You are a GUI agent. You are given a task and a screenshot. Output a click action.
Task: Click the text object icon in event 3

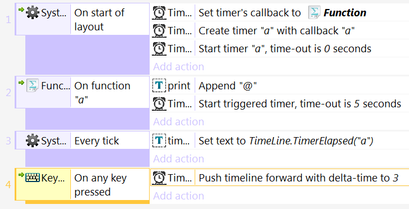(x=159, y=140)
